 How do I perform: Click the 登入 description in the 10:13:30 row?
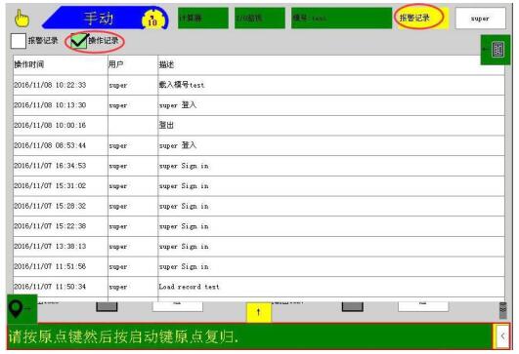pyautogui.click(x=331, y=105)
